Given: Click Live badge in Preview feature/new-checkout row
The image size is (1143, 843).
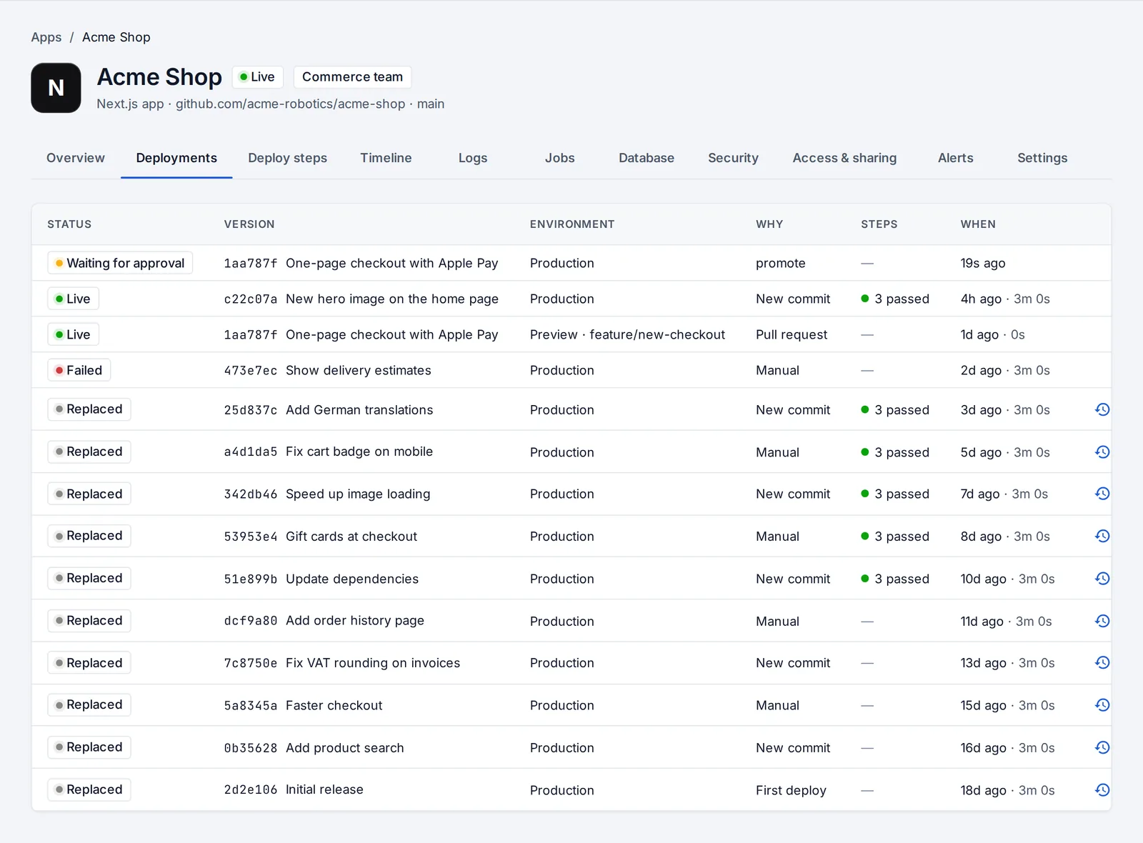Looking at the screenshot, I should pyautogui.click(x=73, y=334).
